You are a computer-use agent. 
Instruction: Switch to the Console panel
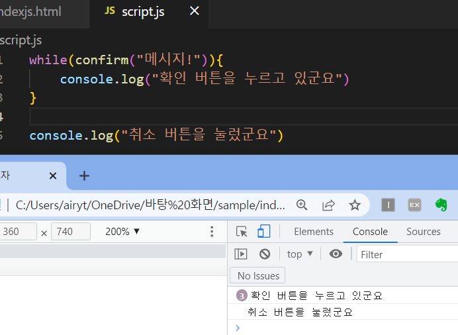pyautogui.click(x=370, y=232)
